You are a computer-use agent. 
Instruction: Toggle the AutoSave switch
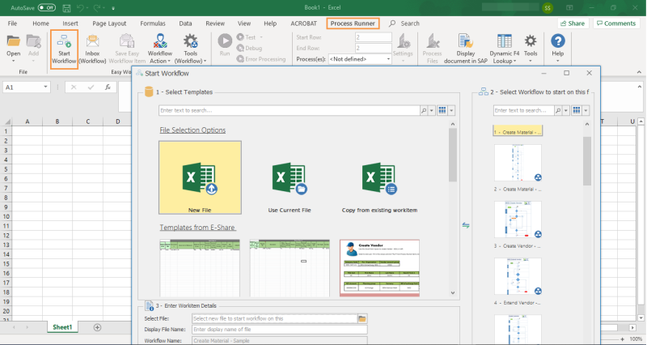46,7
